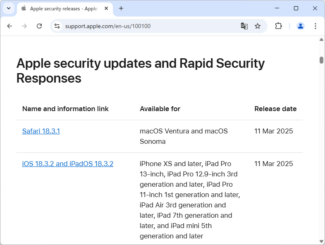The width and height of the screenshot is (325, 245).
Task: Bookmark this page with star icon
Action: pyautogui.click(x=258, y=26)
